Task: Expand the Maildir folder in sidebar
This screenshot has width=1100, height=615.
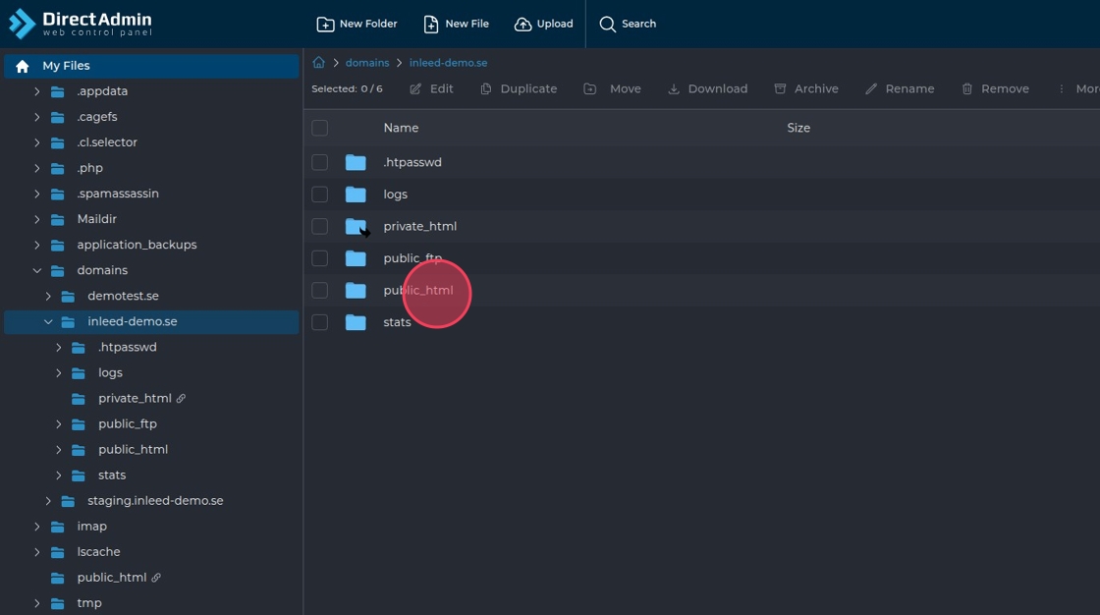Action: point(37,219)
